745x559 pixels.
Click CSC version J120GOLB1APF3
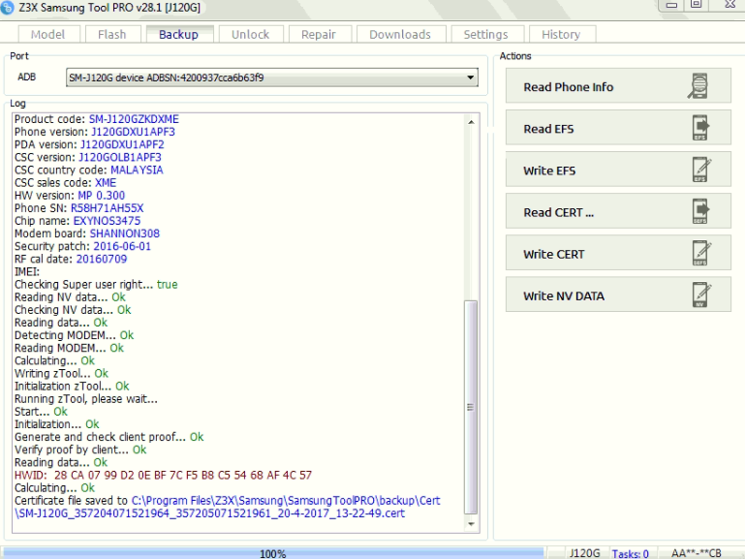click(120, 157)
